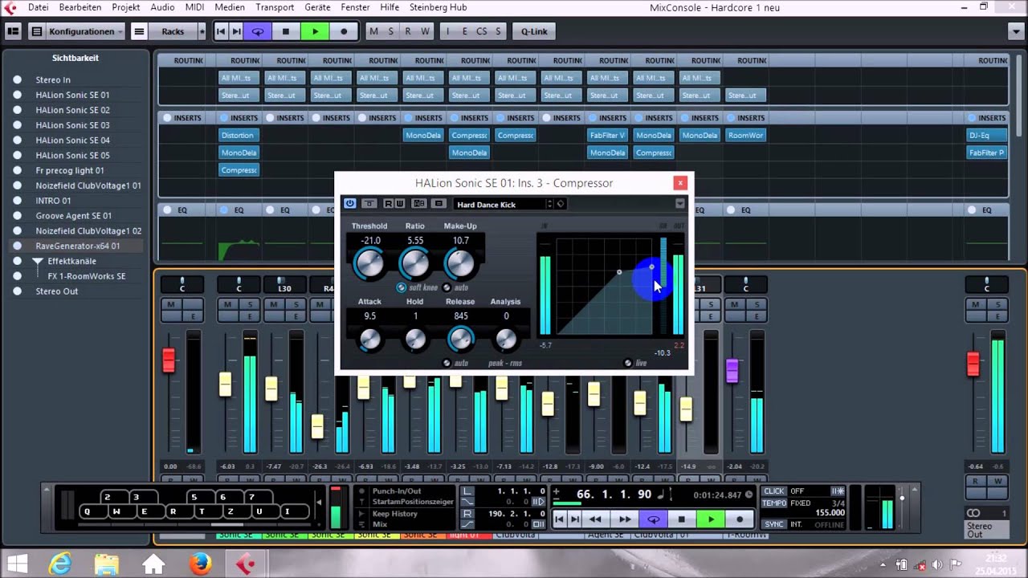Select RaveGenerator-x64 01 in visibility list

point(77,246)
